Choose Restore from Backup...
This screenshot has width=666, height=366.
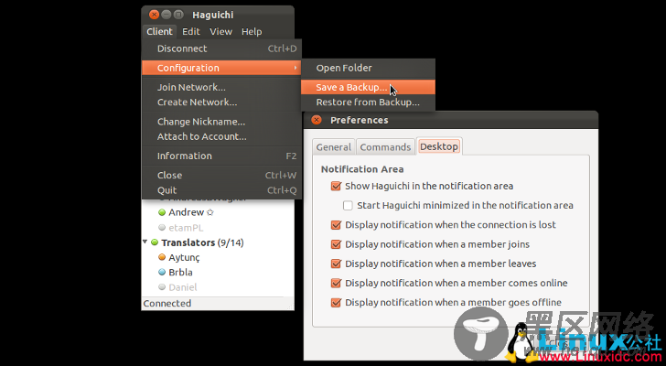(368, 102)
